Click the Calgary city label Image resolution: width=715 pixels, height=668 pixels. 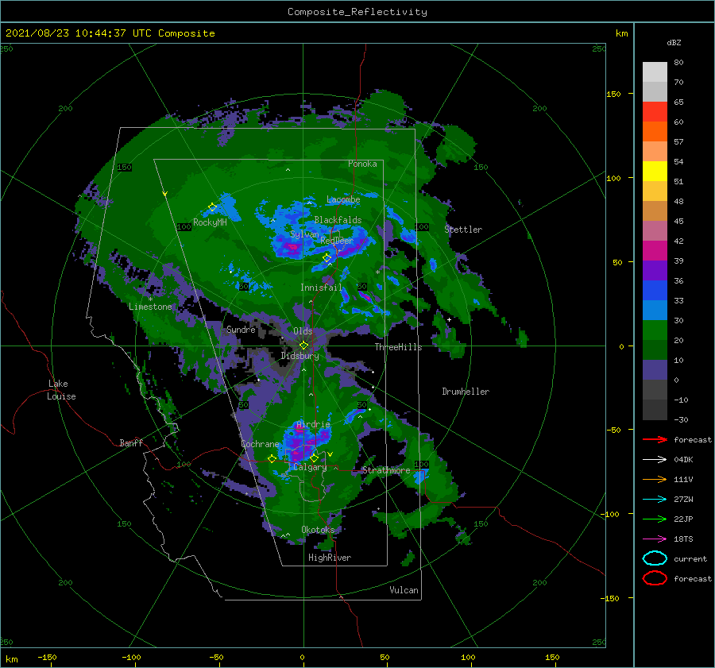pyautogui.click(x=310, y=467)
